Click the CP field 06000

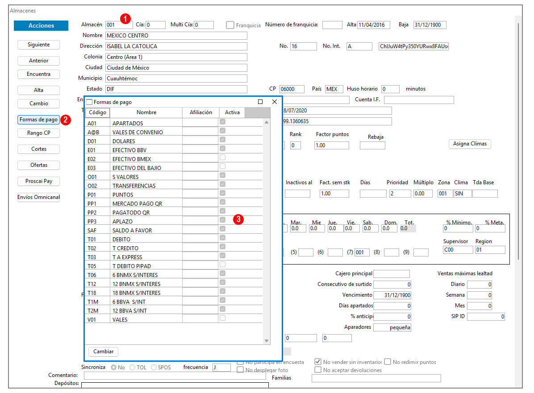pos(292,89)
